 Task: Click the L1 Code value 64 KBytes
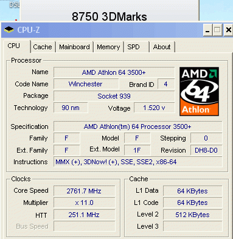coord(193,203)
